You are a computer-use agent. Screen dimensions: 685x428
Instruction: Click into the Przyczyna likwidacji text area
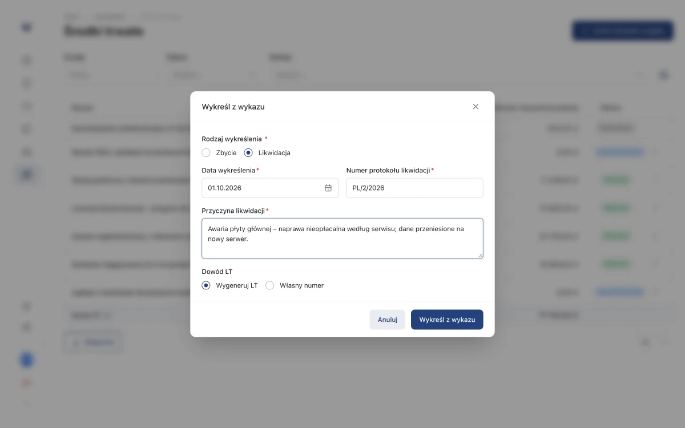342,238
